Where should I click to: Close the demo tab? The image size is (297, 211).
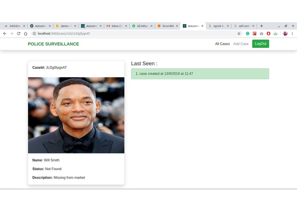click(75, 26)
